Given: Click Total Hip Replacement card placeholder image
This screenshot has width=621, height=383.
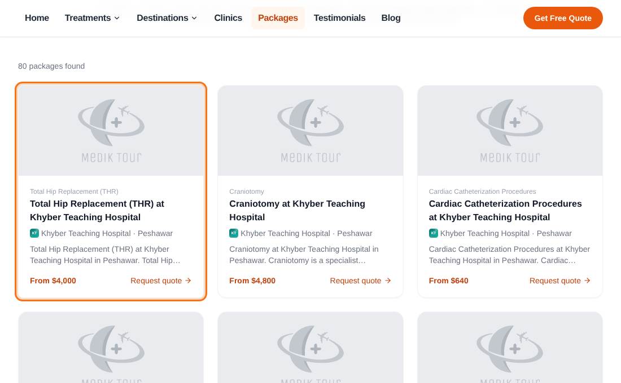Looking at the screenshot, I should coord(111,131).
